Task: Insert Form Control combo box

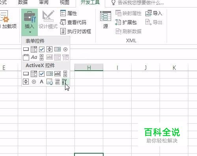Action: point(34,49)
